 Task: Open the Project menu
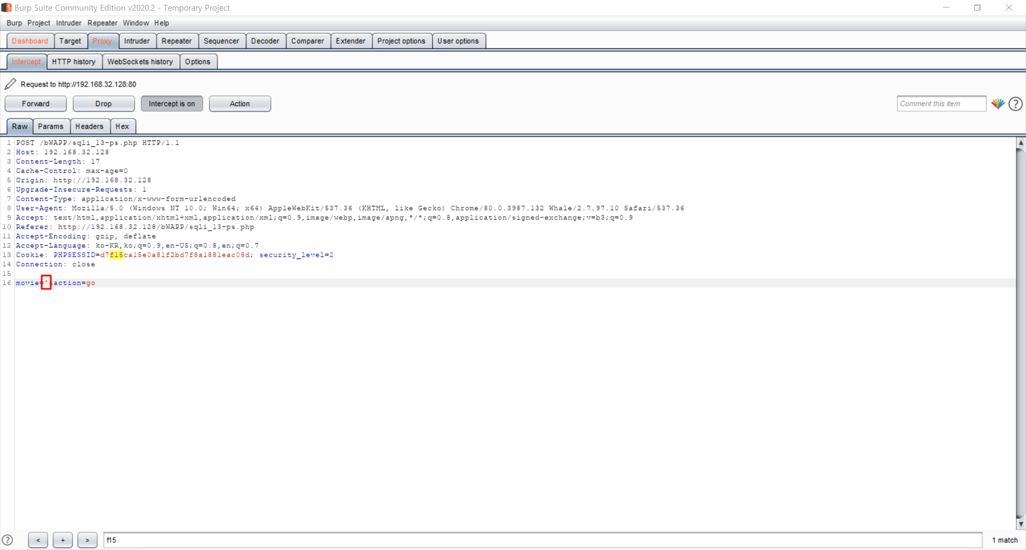(38, 23)
